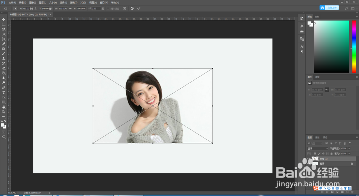Viewport: 359px width, 196px height.
Task: Toggle layer filtering switch
Action: pos(350,143)
